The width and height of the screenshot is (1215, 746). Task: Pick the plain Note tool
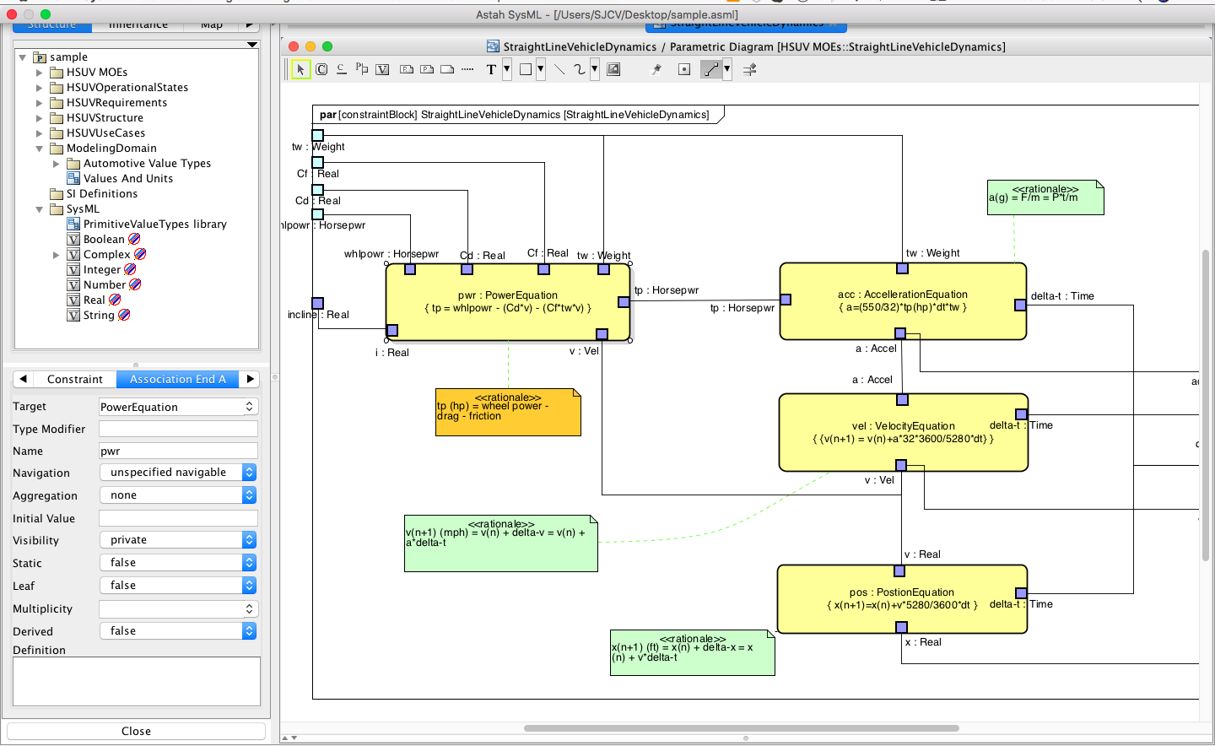(447, 69)
